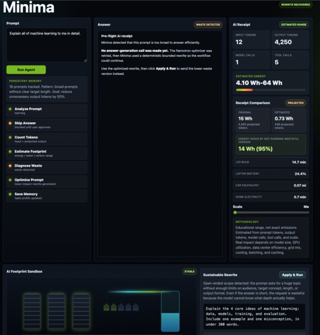This screenshot has height=335, width=320.
Task: Click the blue water tank graphic
Action: pyautogui.click(x=170, y=311)
